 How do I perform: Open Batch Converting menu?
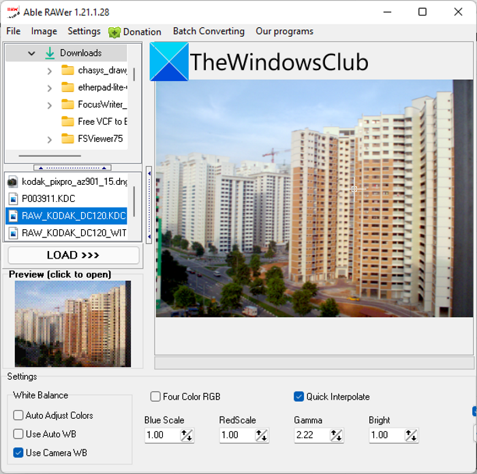click(209, 31)
